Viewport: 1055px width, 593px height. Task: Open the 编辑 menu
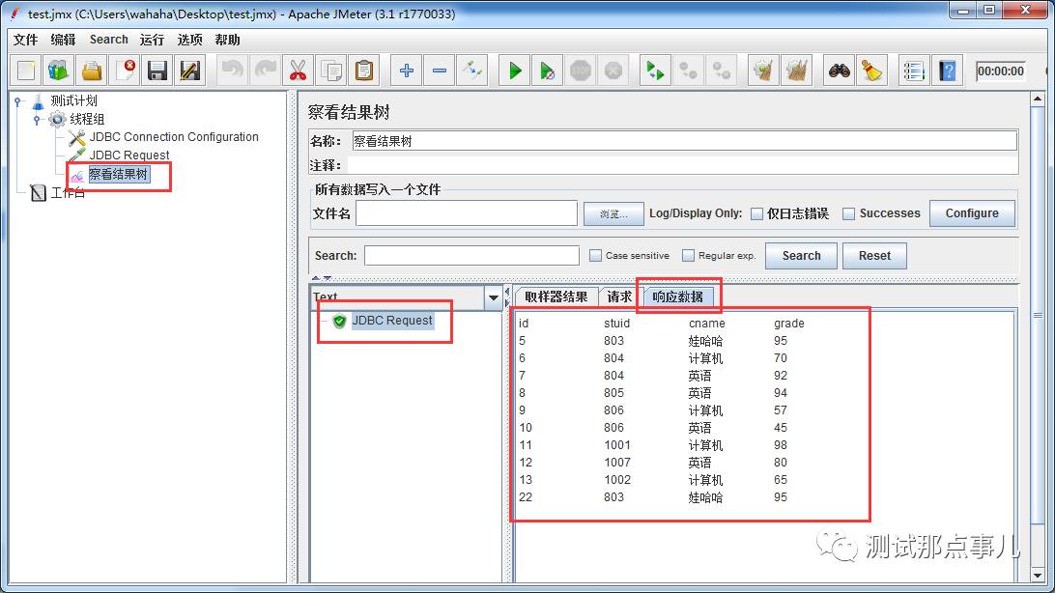coord(63,40)
